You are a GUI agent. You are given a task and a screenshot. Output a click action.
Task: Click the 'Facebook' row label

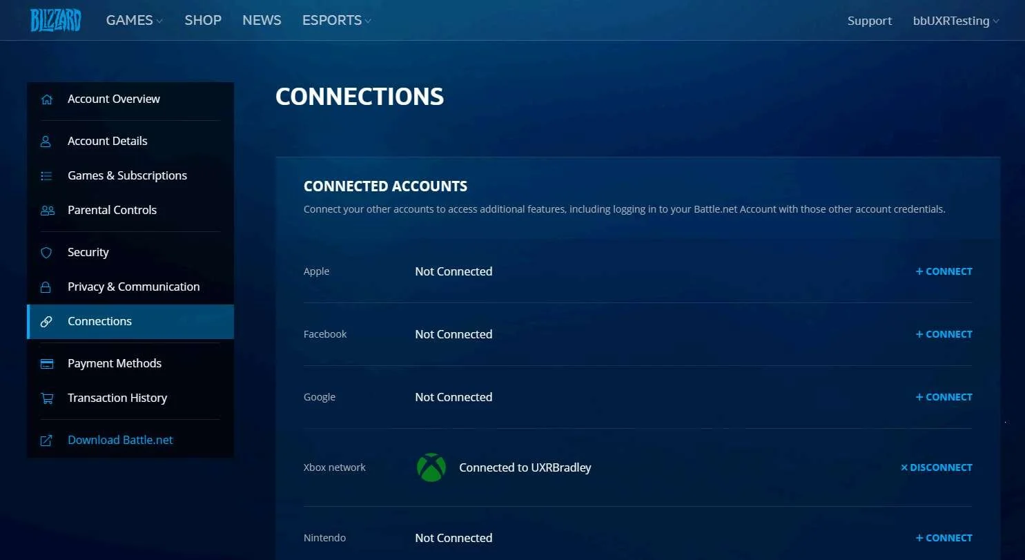pos(325,335)
